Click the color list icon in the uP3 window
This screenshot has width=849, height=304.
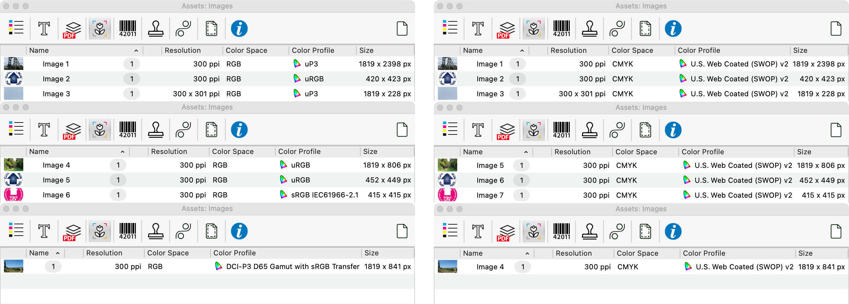16,28
